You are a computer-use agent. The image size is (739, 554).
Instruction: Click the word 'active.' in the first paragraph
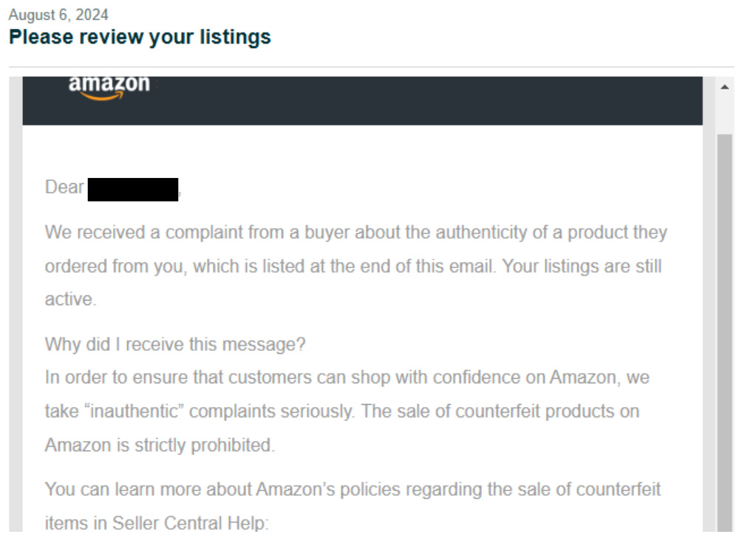click(71, 299)
